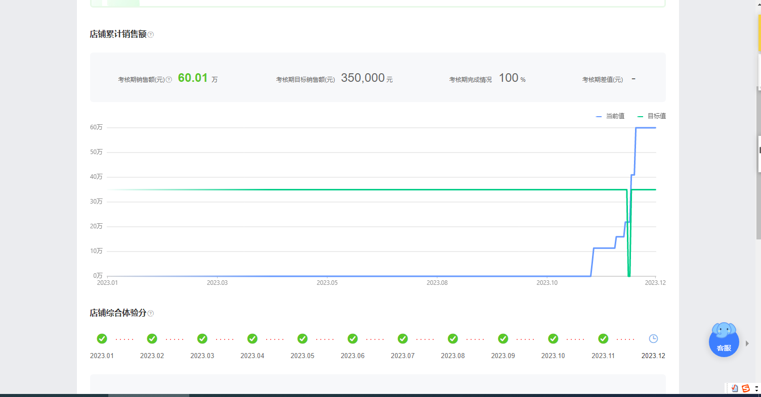Select the 2023.09 month label
This screenshot has width=761, height=397.
pyautogui.click(x=503, y=356)
